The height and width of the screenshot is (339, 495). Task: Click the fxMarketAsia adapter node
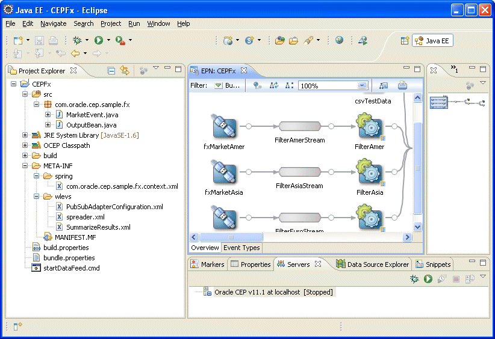[224, 172]
